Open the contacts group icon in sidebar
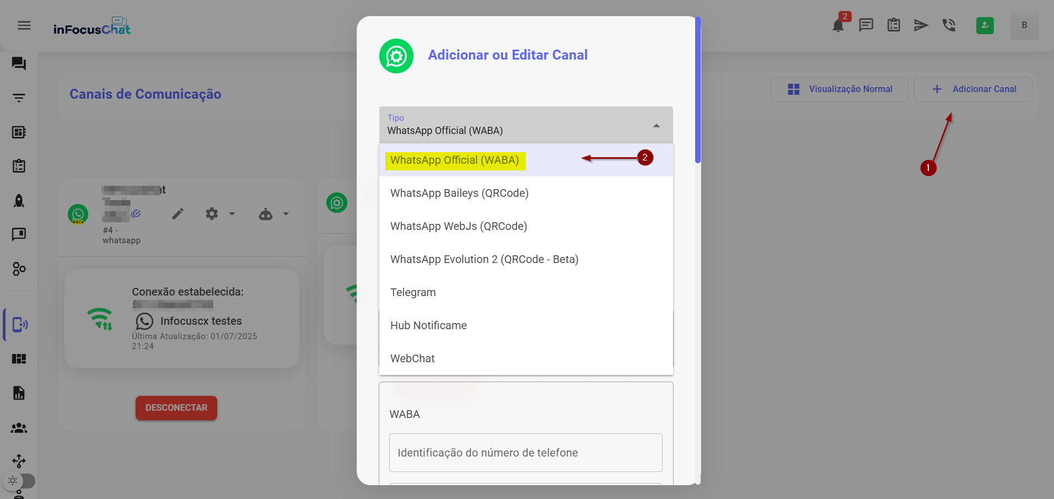The height and width of the screenshot is (499, 1054). [x=19, y=428]
